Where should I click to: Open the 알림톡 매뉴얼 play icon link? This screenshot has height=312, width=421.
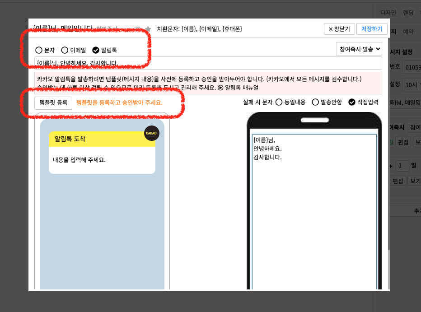click(220, 88)
